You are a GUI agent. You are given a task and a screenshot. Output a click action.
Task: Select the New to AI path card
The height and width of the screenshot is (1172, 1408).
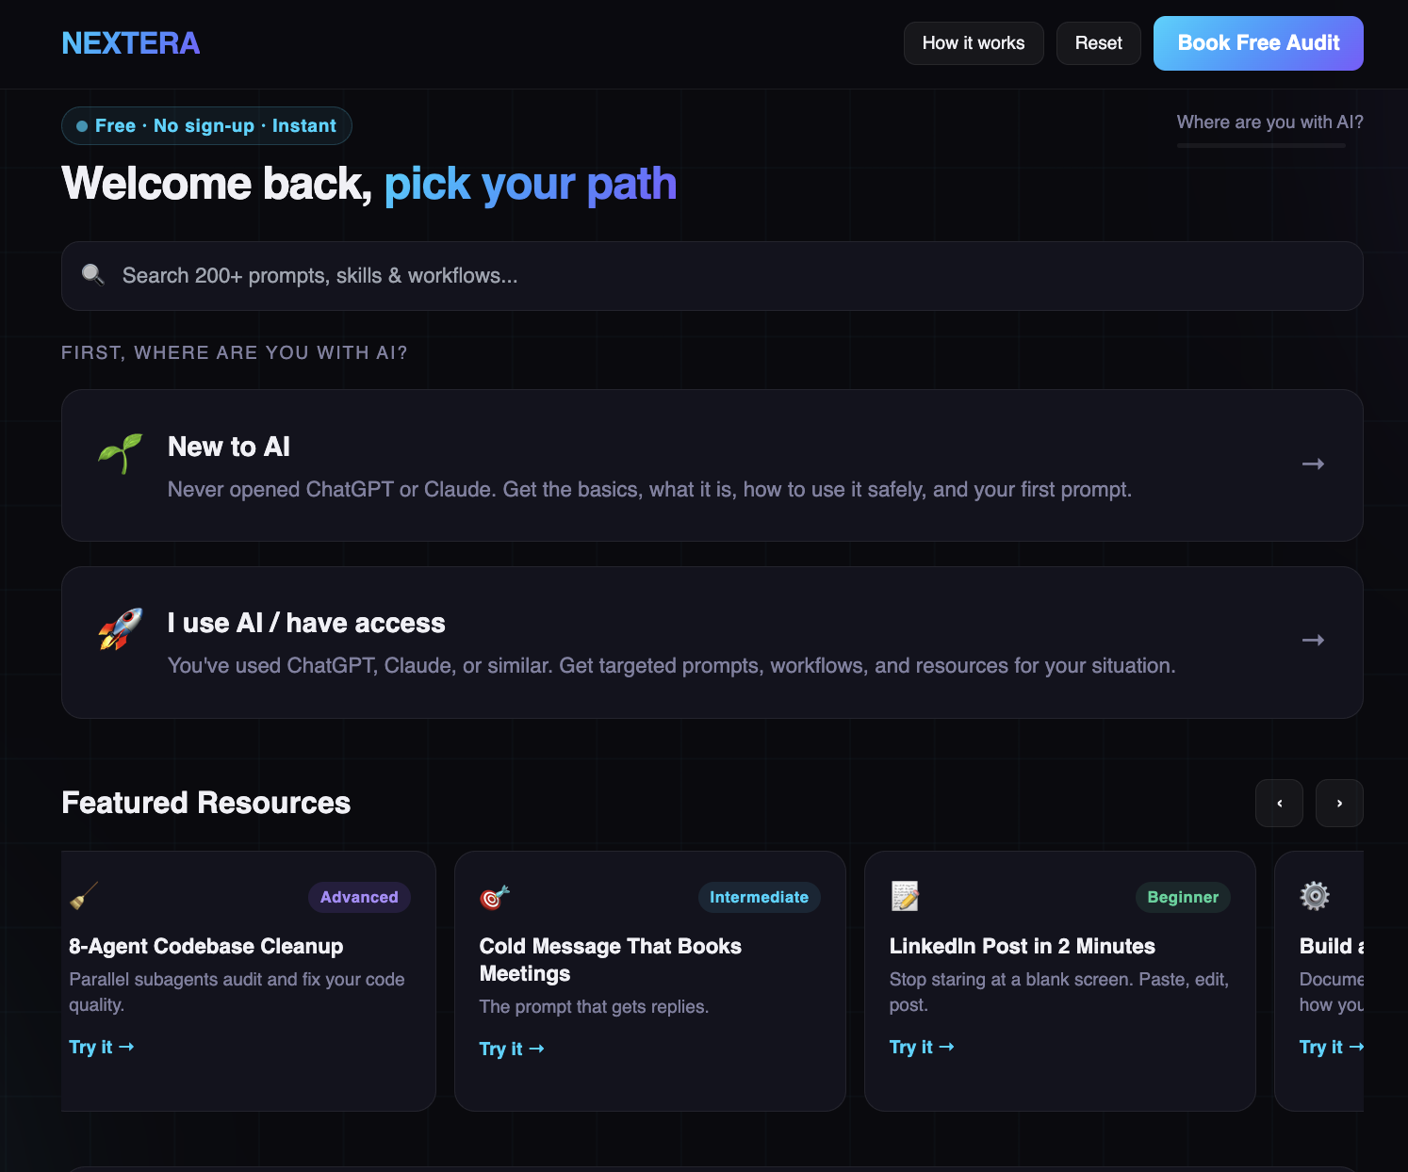pos(712,465)
